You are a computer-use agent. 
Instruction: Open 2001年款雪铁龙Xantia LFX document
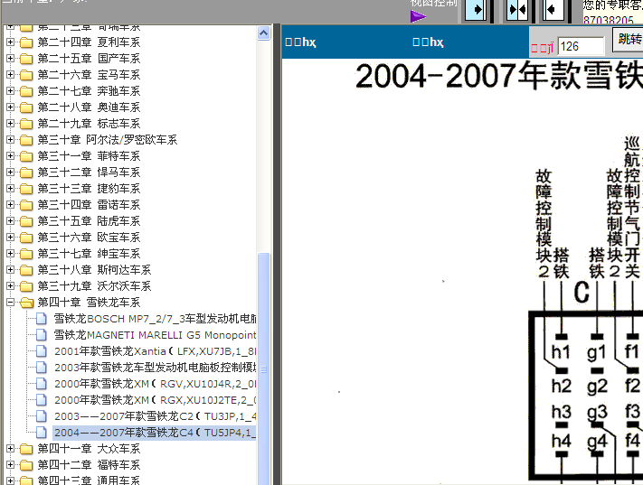(x=155, y=351)
